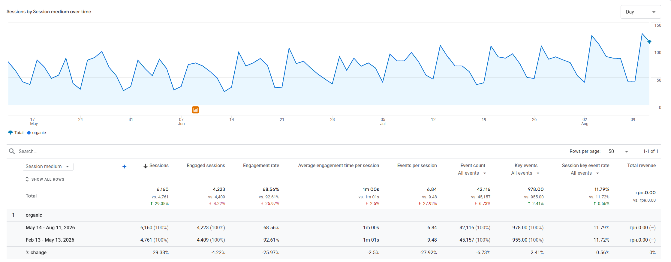Viewport: 671px width, 262px height.
Task: Open Event count All events dropdown
Action: [x=472, y=173]
